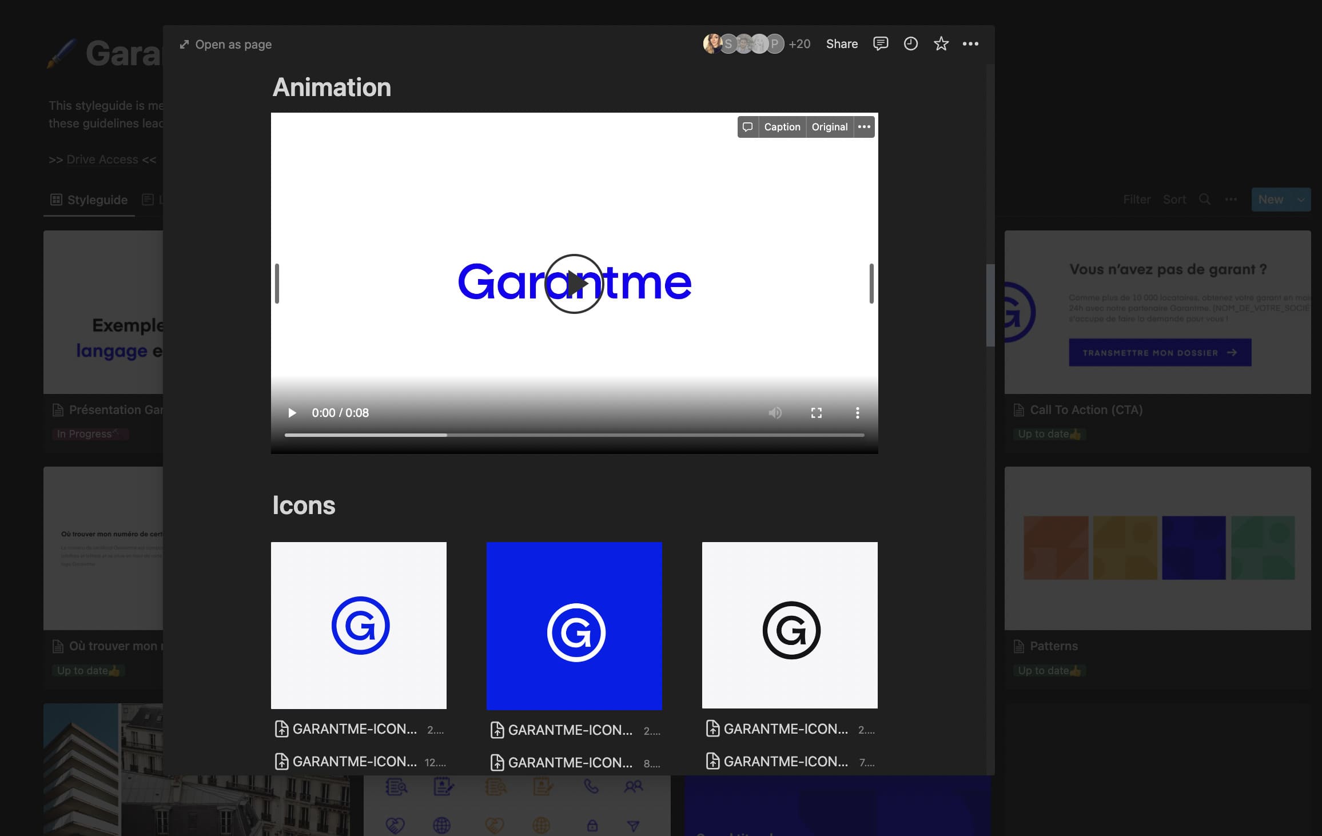Viewport: 1322px width, 836px height.
Task: Open the GARANTME-ICON file sized 7...
Action: tap(790, 762)
